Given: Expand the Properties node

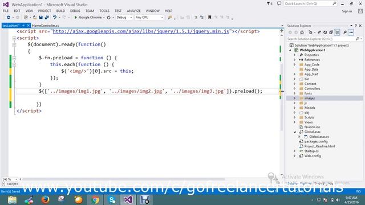Looking at the screenshot, I should tap(295, 55).
